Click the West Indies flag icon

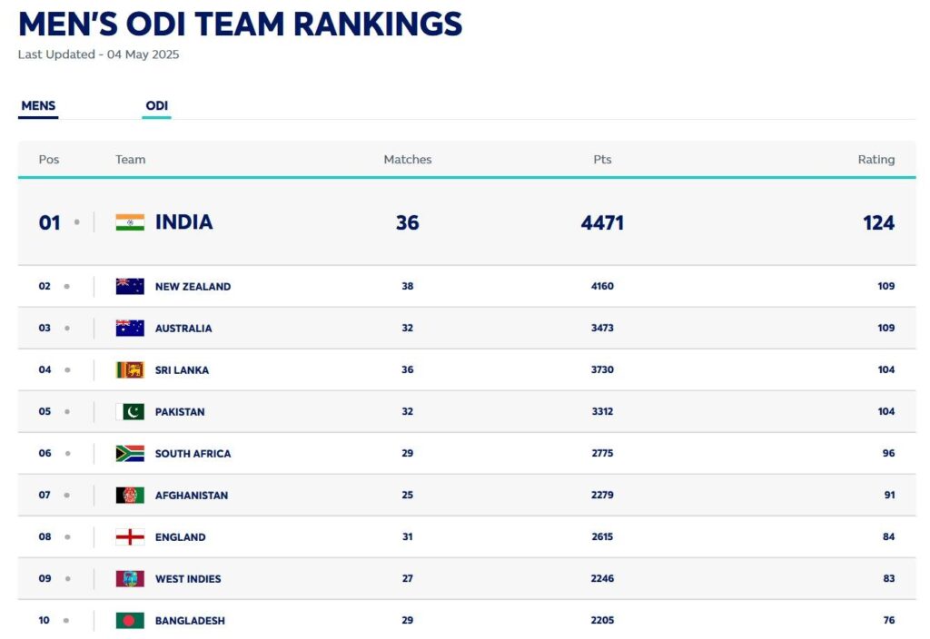tap(130, 578)
